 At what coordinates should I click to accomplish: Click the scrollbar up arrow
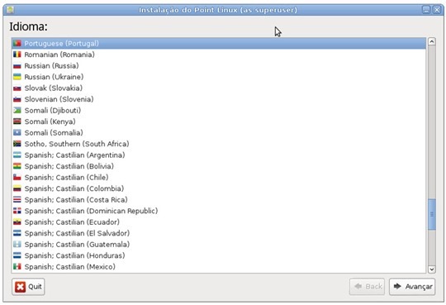point(431,41)
